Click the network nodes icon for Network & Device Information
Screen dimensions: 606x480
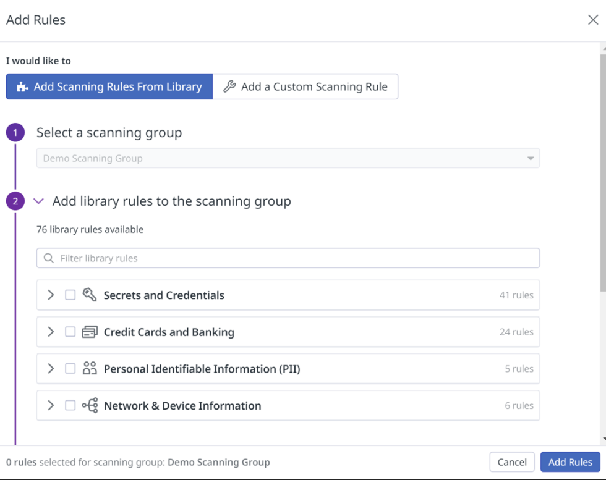point(90,405)
